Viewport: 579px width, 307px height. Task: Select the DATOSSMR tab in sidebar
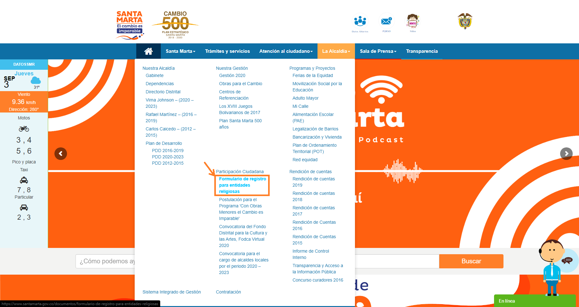(24, 64)
